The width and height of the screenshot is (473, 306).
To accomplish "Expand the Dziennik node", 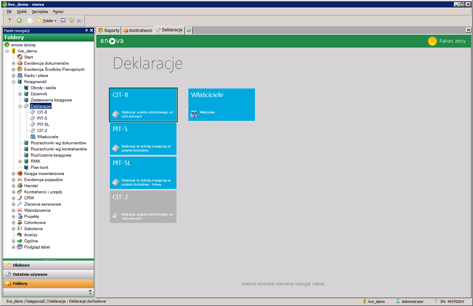I will [x=20, y=94].
